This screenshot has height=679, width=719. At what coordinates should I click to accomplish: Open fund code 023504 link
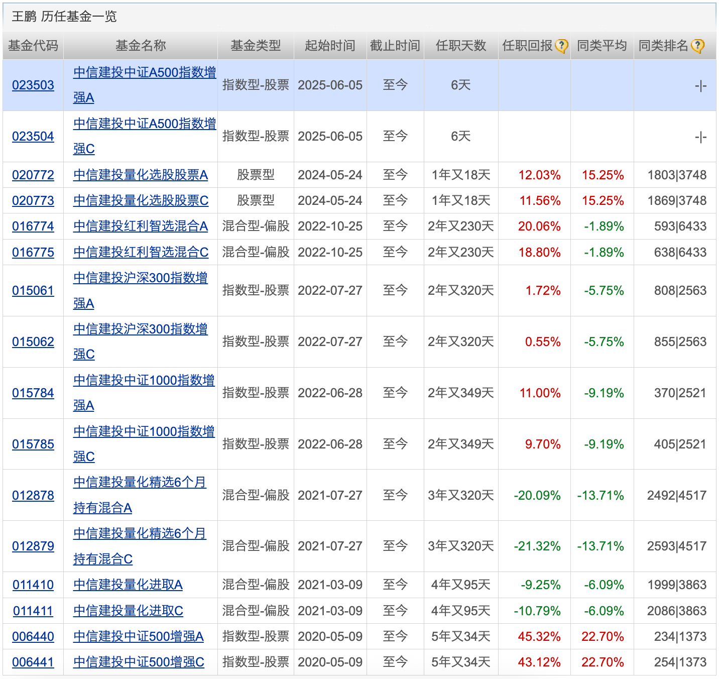tap(33, 136)
